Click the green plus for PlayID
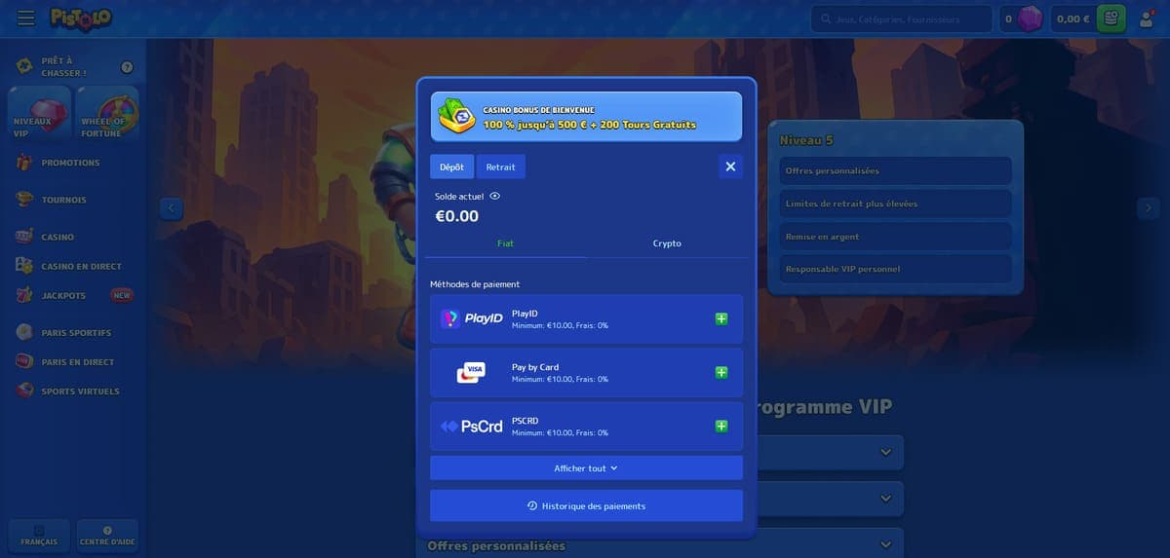1170x558 pixels. pyautogui.click(x=721, y=318)
